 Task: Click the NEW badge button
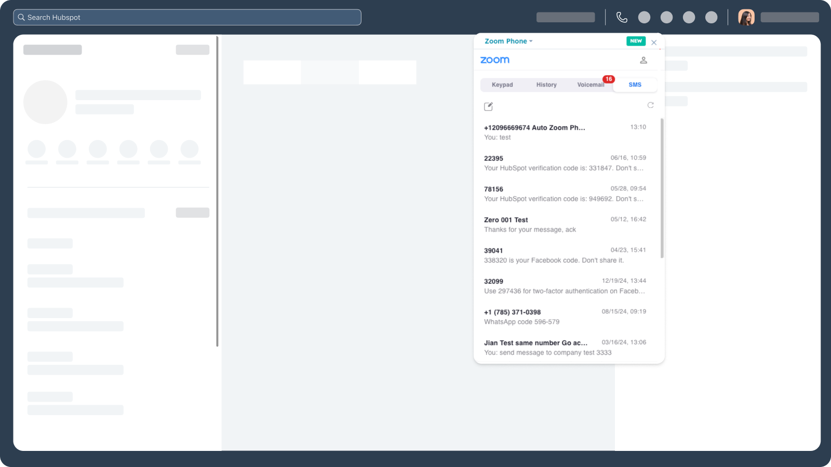tap(636, 41)
